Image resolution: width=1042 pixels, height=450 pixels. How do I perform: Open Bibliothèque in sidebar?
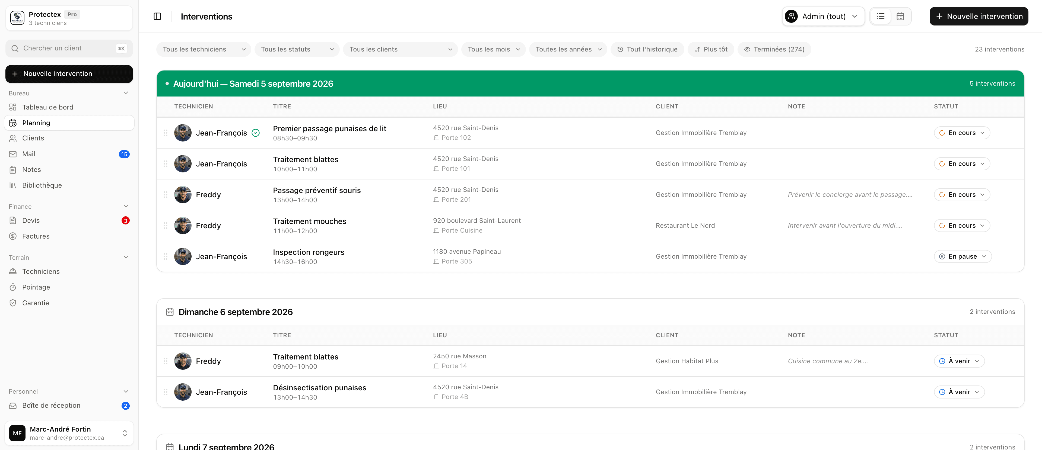coord(69,185)
